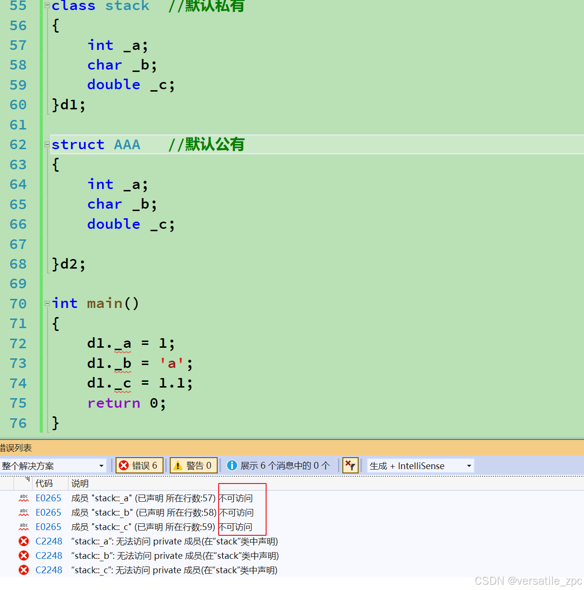This screenshot has width=584, height=590.
Task: Collapse the struct AAA code block
Action: (x=47, y=144)
